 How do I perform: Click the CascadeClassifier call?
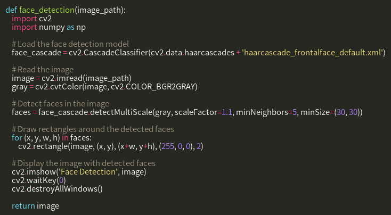point(116,53)
